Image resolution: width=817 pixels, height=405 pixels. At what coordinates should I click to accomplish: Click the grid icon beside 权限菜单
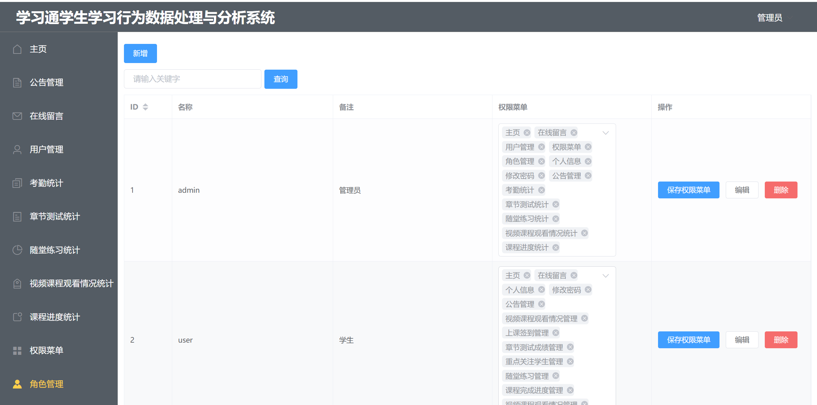pos(17,351)
